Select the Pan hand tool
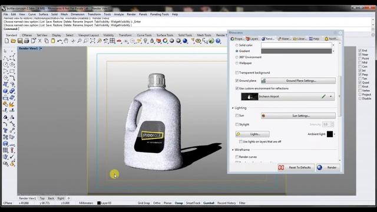This screenshot has height=212, width=377. [x=66, y=41]
